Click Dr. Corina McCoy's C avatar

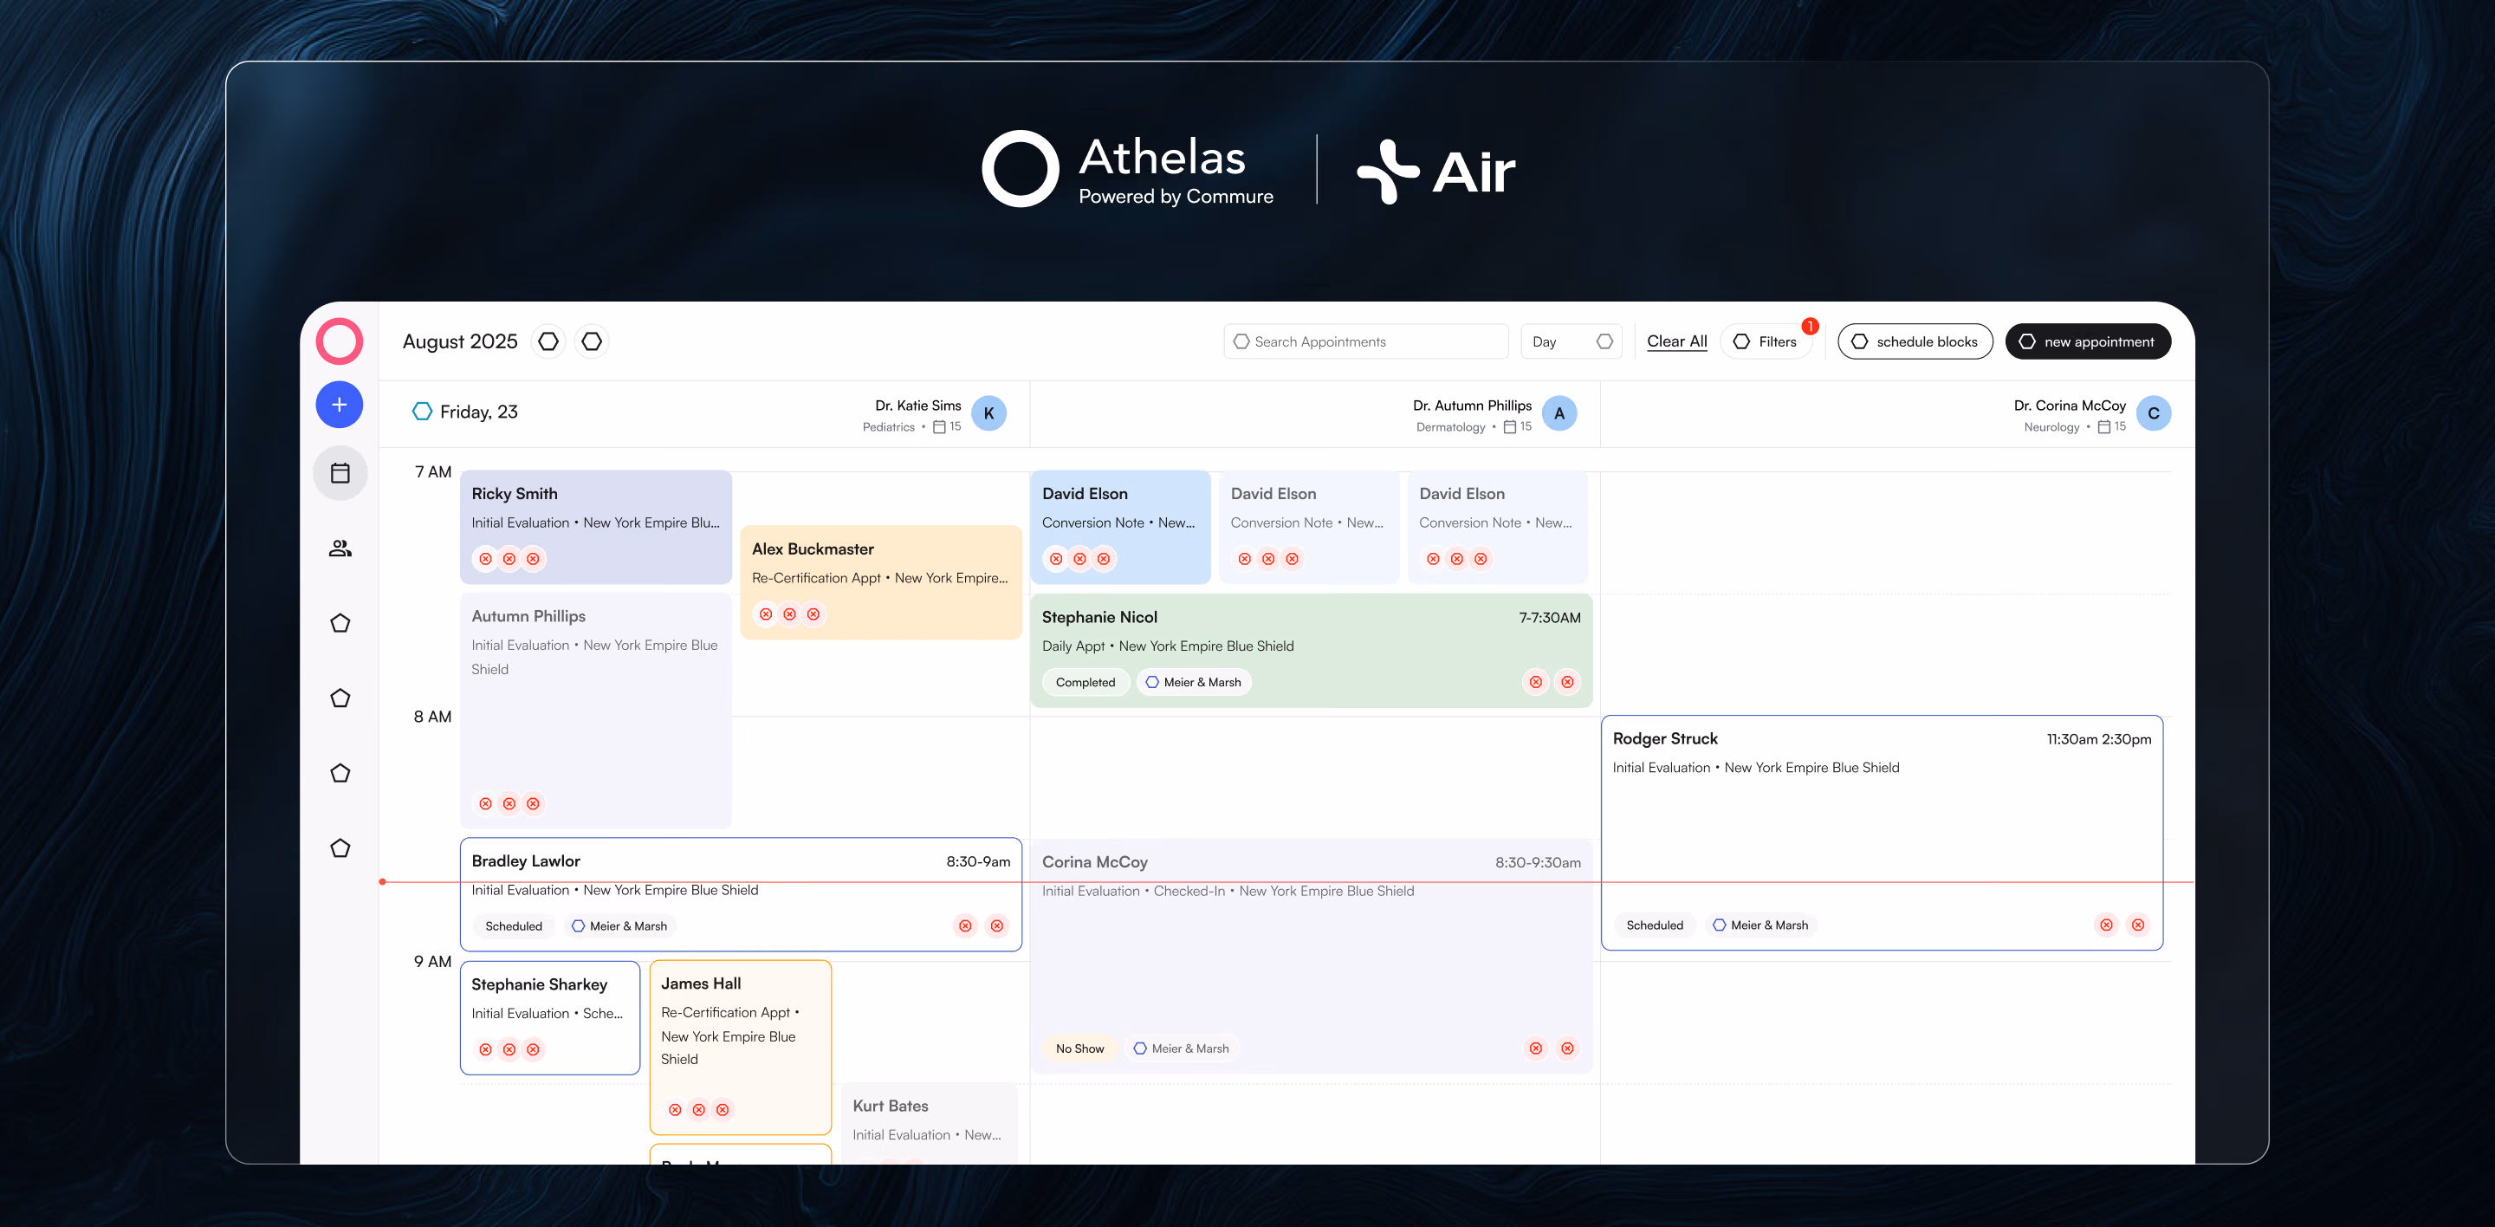[2153, 413]
